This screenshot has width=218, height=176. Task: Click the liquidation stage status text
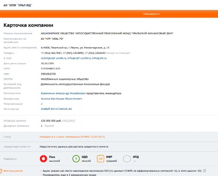pyautogui.click(x=72, y=137)
